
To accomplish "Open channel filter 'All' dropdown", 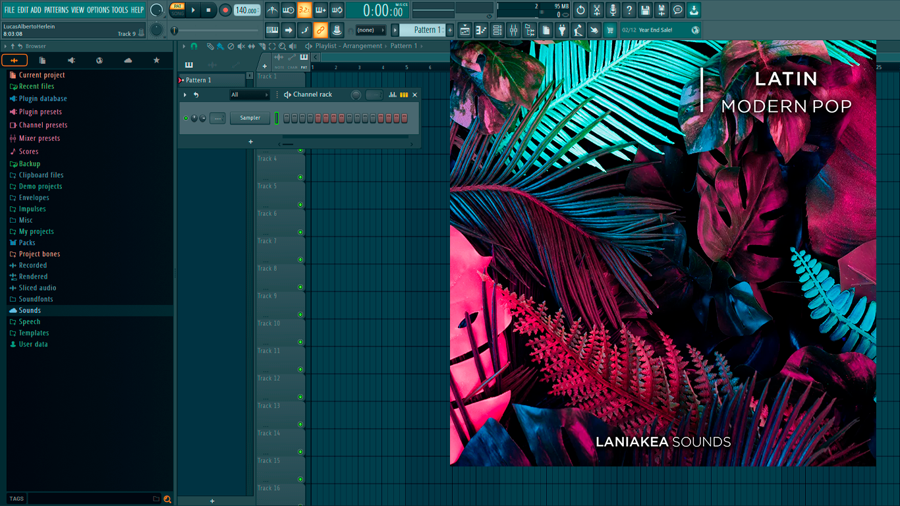I will pos(250,95).
